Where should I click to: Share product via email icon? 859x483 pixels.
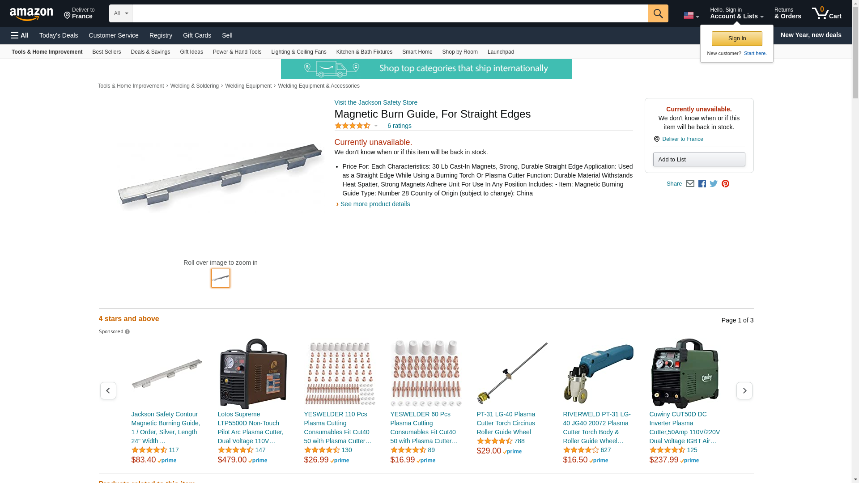[690, 184]
